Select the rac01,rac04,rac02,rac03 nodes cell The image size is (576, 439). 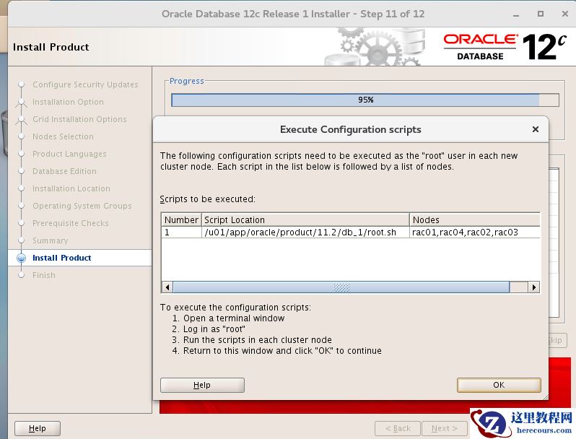pyautogui.click(x=475, y=232)
